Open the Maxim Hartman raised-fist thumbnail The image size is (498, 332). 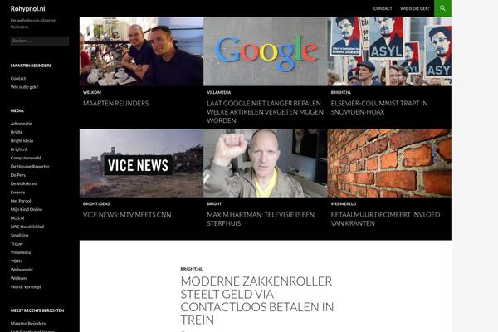pos(266,163)
